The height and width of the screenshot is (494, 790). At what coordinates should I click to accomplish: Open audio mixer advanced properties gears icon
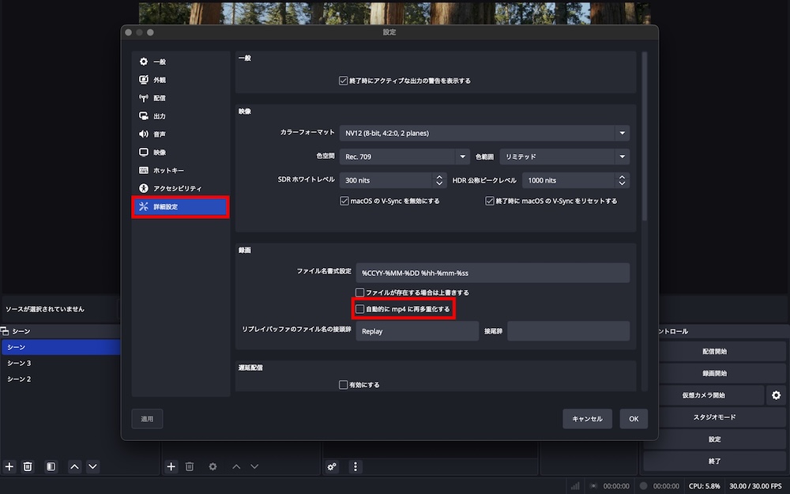[x=332, y=467]
